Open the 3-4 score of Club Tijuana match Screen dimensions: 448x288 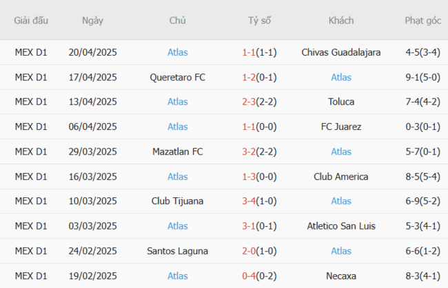[250, 201]
